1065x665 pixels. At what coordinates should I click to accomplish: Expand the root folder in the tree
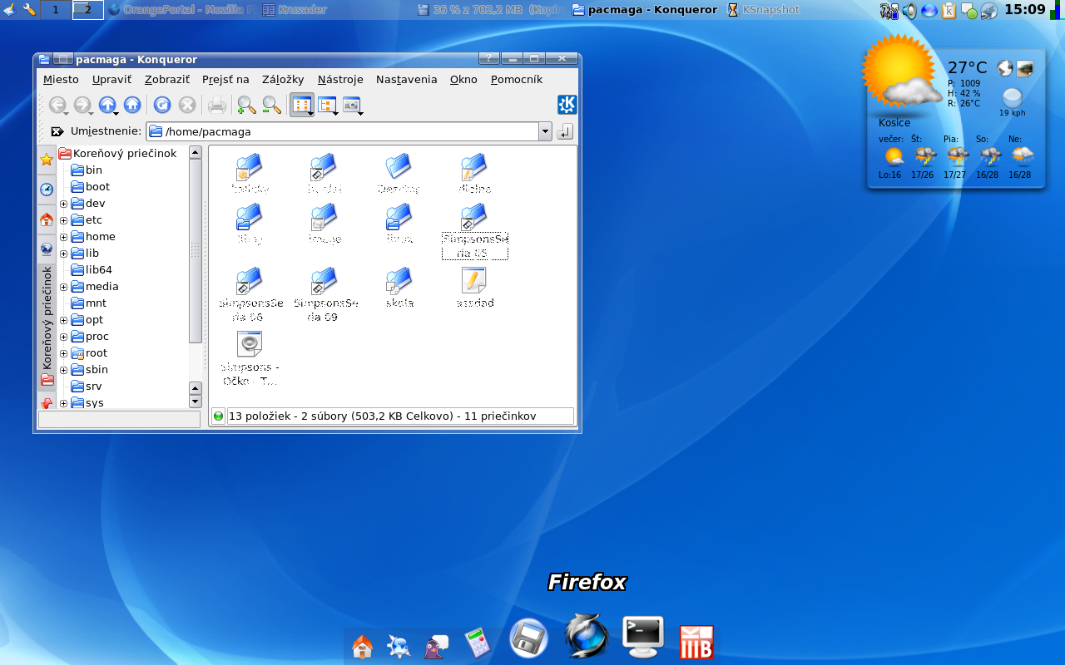coord(63,353)
